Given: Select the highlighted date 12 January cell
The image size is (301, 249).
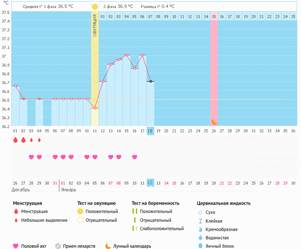Looking at the screenshot, I should [150, 183].
